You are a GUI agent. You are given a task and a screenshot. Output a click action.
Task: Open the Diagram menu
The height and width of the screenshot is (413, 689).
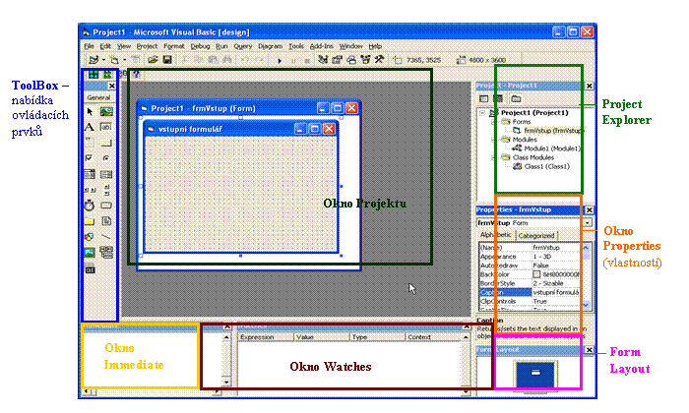271,46
